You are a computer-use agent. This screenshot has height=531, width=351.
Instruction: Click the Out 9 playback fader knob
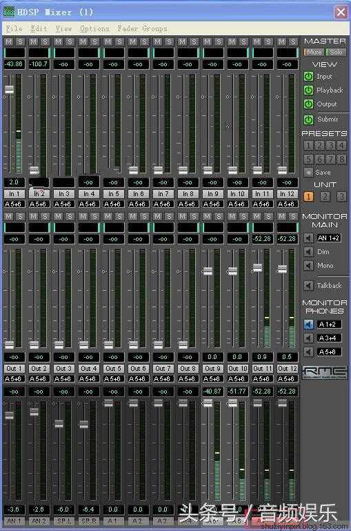coord(208,271)
